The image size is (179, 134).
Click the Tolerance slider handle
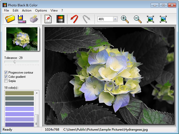[x=15, y=62]
